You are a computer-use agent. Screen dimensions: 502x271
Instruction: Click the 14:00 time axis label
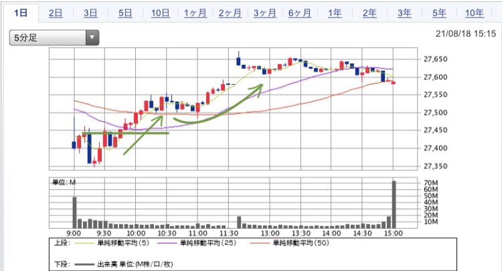[331, 234]
